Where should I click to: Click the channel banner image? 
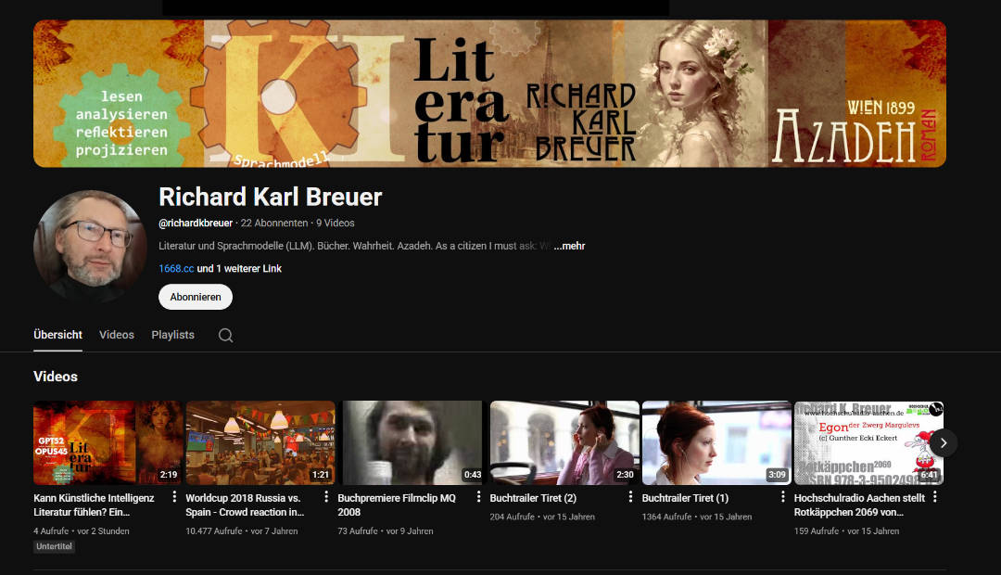click(x=489, y=94)
